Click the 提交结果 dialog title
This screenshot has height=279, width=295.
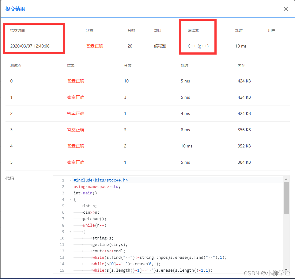(x=15, y=9)
